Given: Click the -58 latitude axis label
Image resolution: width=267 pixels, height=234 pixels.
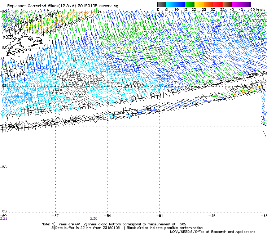Looking at the screenshot, I should tap(3, 167).
